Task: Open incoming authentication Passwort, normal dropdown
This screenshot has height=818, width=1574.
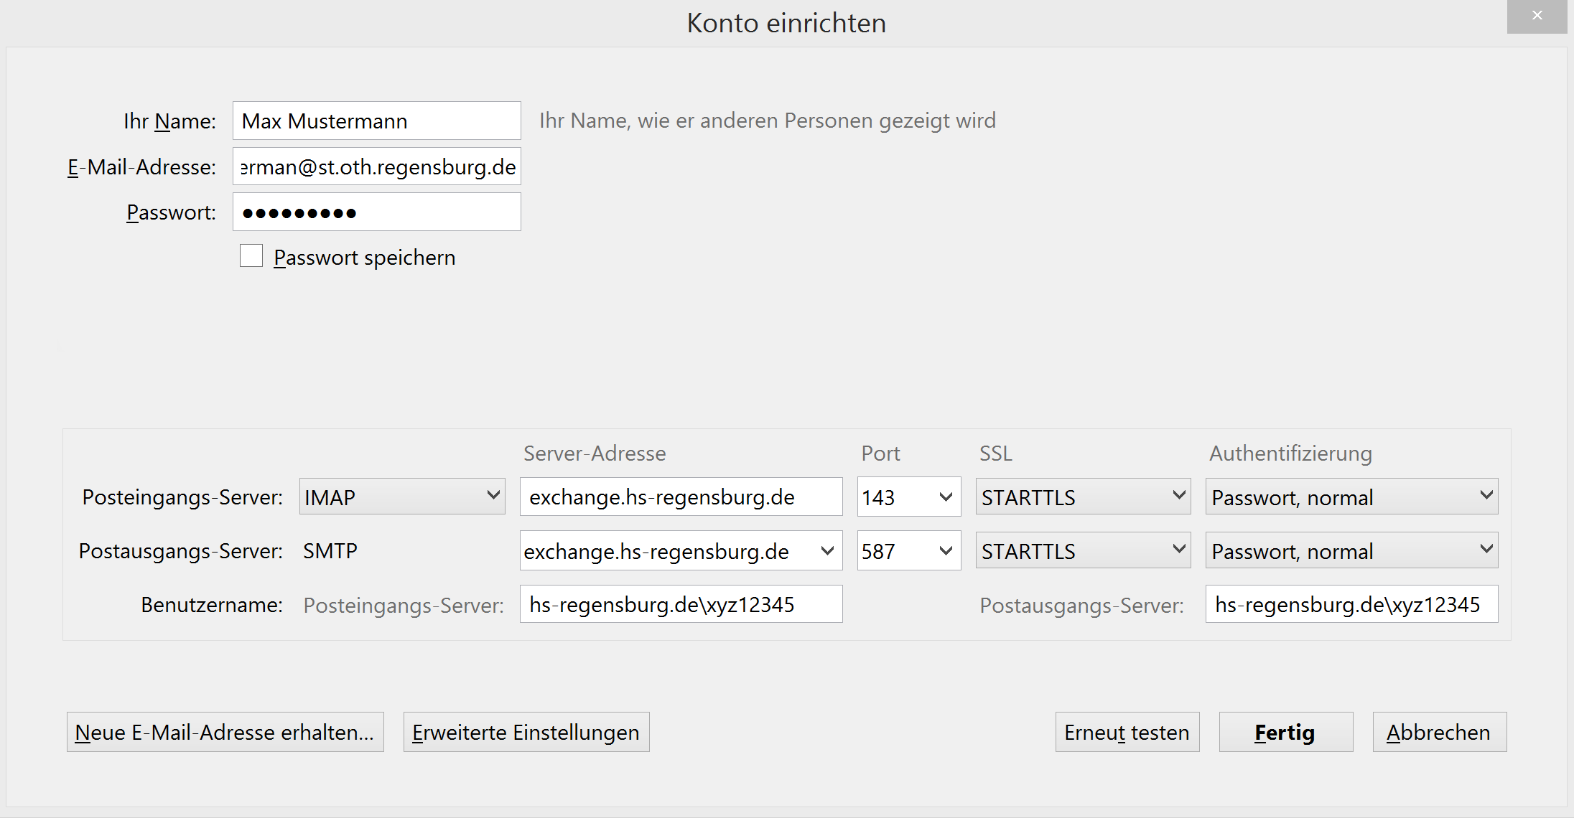Action: click(x=1351, y=497)
